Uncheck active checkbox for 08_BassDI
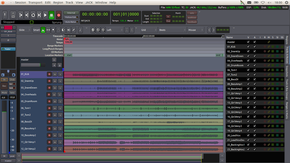Viewport: 290px width, 163px height. click(x=255, y=79)
